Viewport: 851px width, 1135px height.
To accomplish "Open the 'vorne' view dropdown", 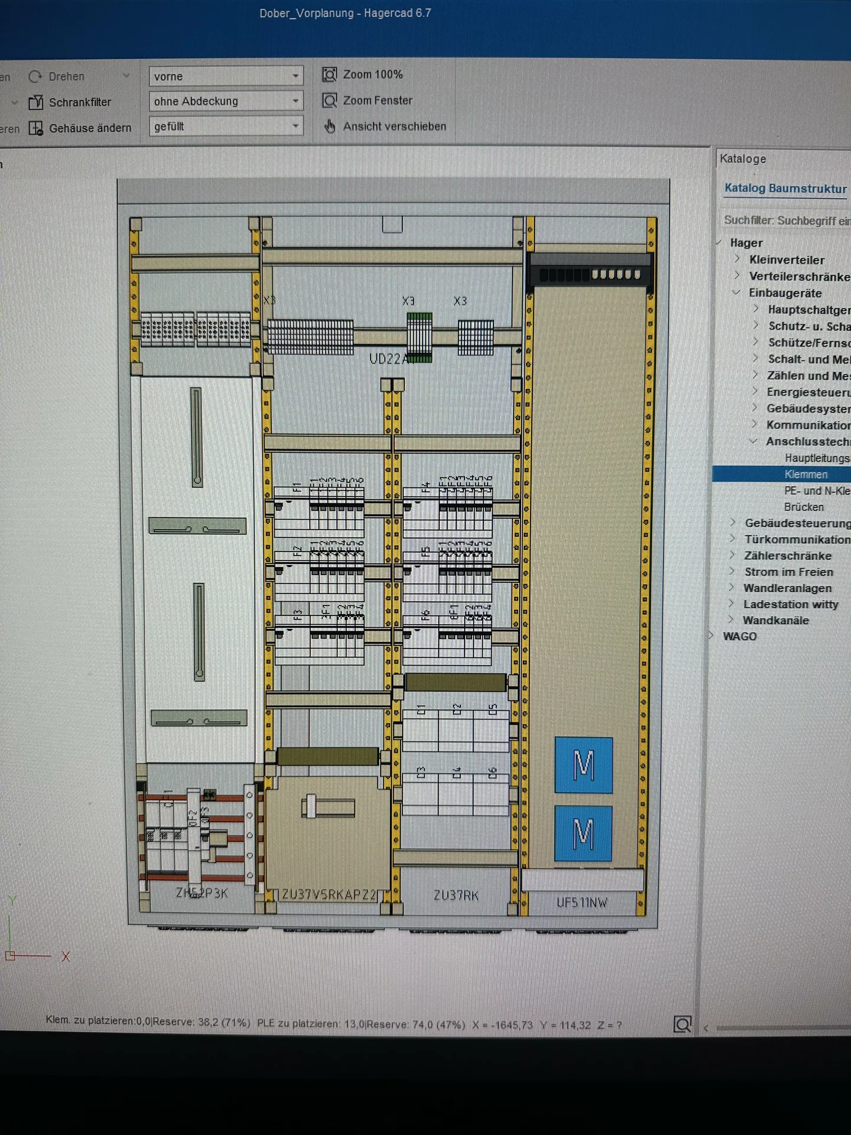I will pos(295,76).
